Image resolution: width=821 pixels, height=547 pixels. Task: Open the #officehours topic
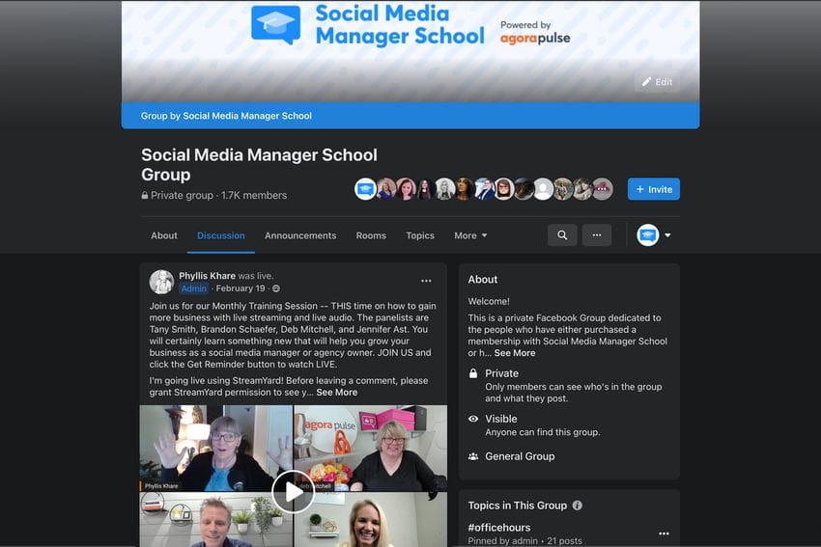point(499,527)
